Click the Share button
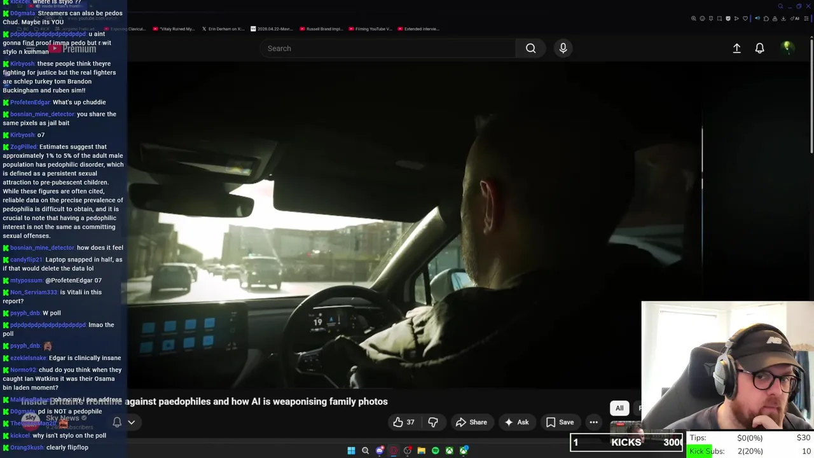 coord(471,422)
